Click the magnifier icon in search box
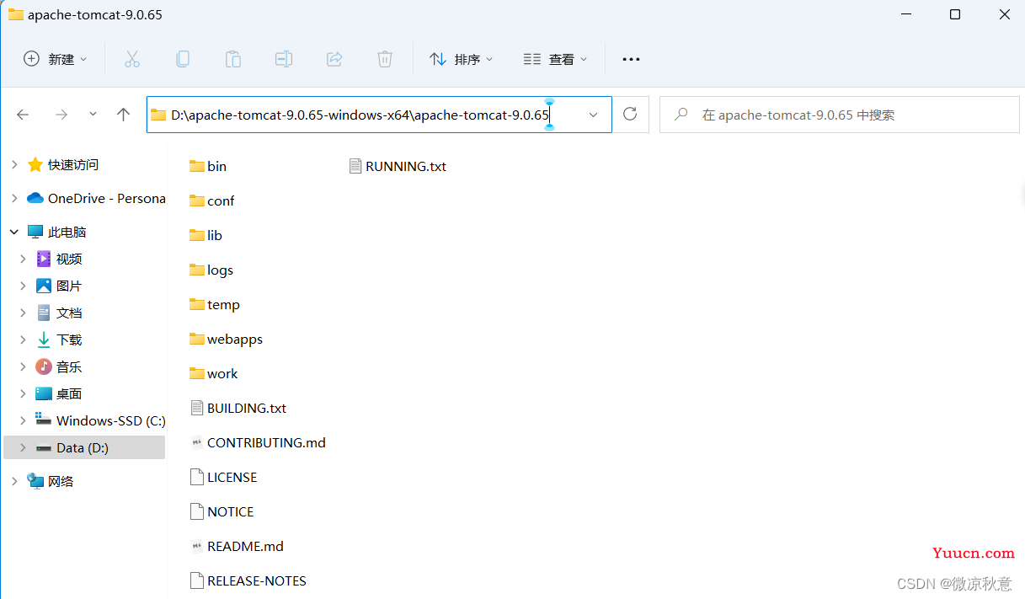This screenshot has width=1025, height=599. 682,115
